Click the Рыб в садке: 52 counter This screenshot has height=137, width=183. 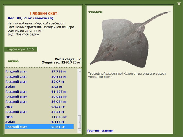point(68,59)
